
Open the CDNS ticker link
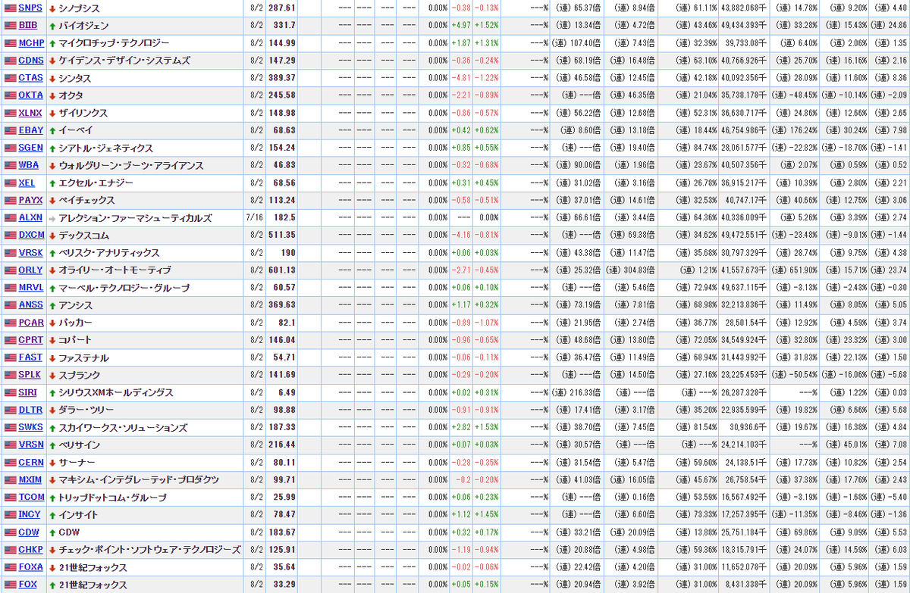pos(31,61)
